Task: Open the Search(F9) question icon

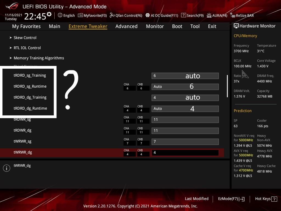Action: (184, 15)
